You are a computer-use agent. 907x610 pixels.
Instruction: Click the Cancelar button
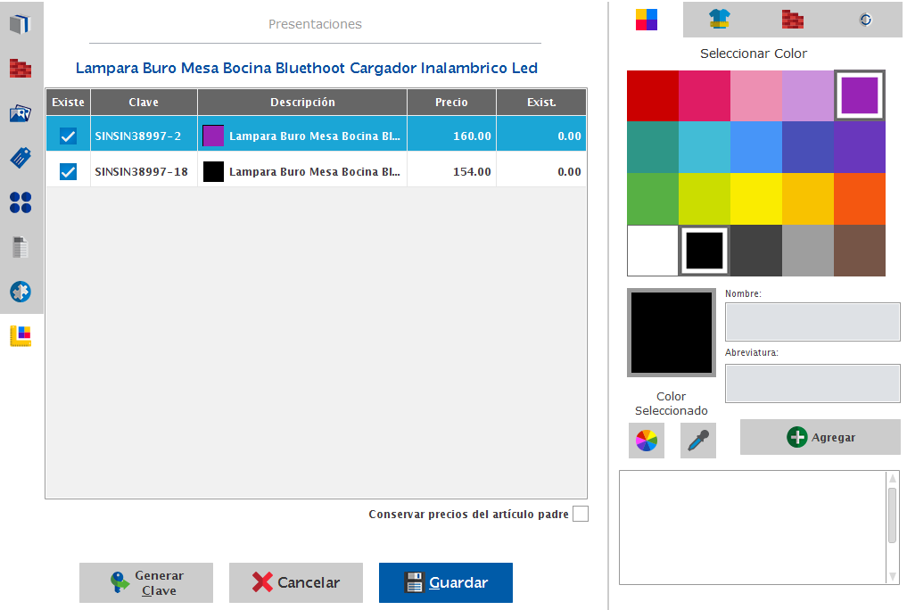[x=295, y=583]
